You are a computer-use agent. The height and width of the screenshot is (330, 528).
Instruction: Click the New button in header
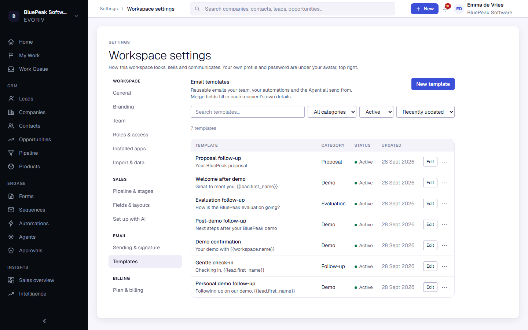(425, 9)
